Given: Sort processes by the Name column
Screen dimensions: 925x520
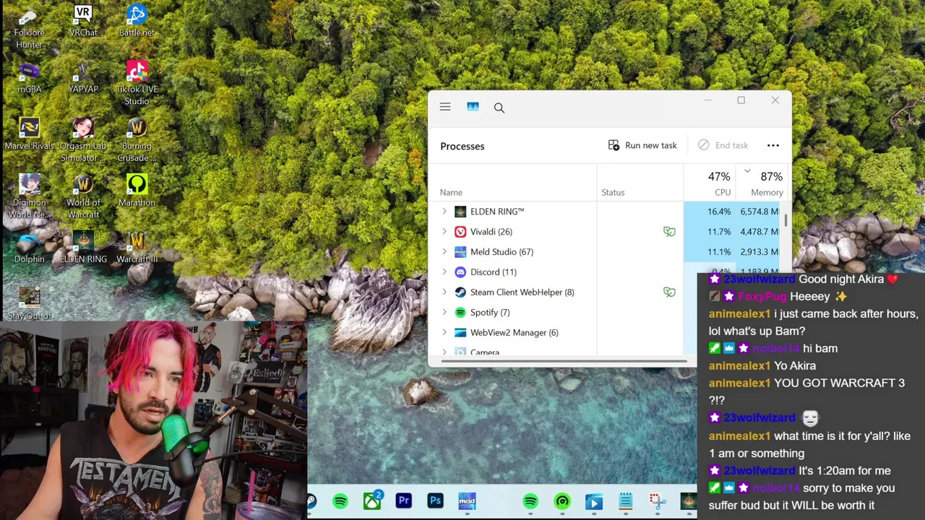Looking at the screenshot, I should (451, 192).
